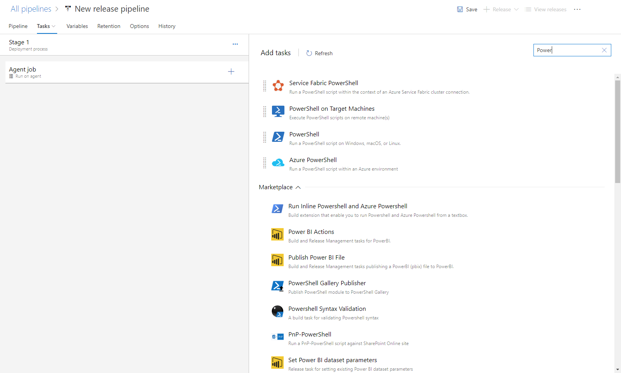The width and height of the screenshot is (621, 373).
Task: Click Set Power BI dataset parameters icon
Action: pyautogui.click(x=277, y=363)
